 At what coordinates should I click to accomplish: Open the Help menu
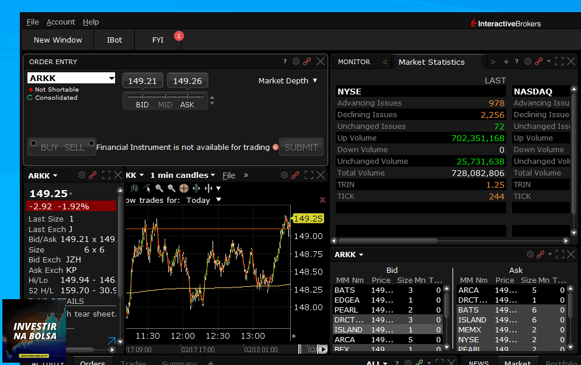coord(91,22)
